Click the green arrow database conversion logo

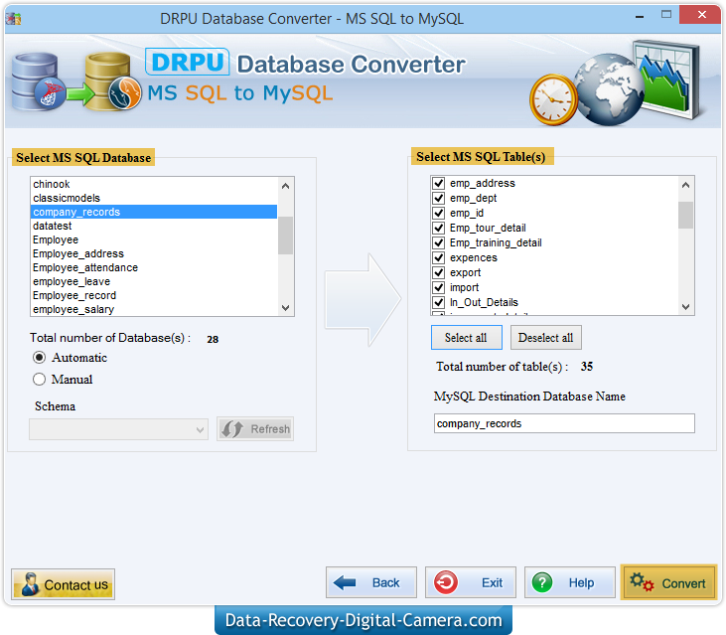[76, 82]
